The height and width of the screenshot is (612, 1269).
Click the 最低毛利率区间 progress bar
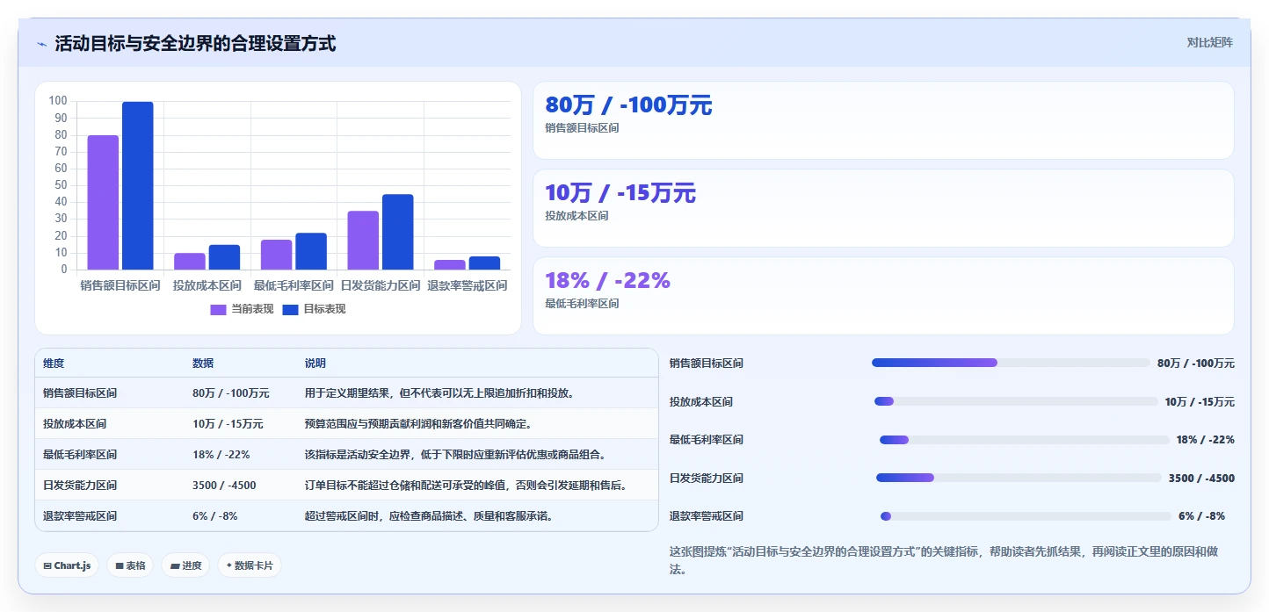pyautogui.click(x=1025, y=439)
